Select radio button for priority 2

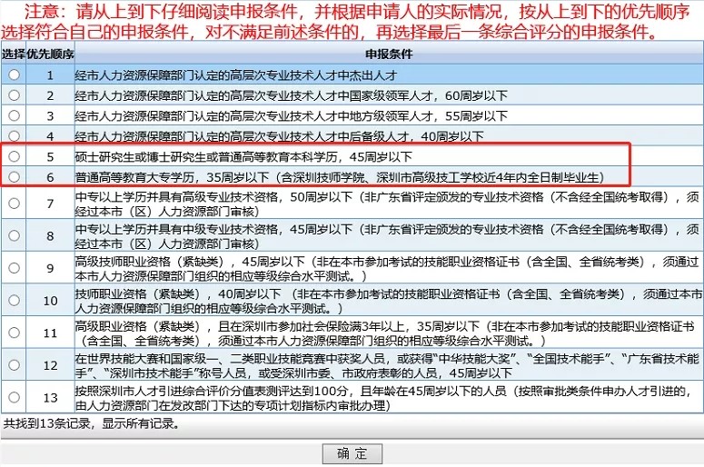coord(14,95)
